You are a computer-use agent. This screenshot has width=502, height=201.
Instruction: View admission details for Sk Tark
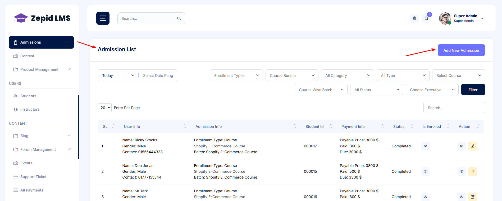(462, 197)
